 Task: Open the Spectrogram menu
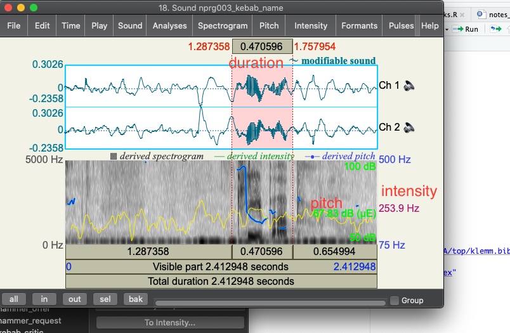[x=222, y=26]
